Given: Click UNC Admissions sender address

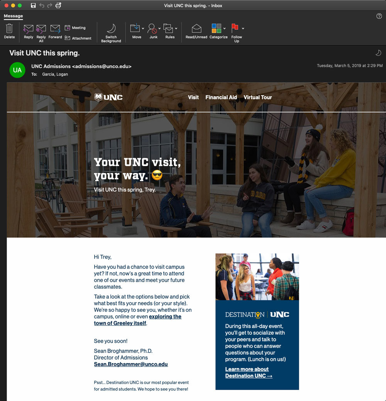Looking at the screenshot, I should tap(81, 66).
